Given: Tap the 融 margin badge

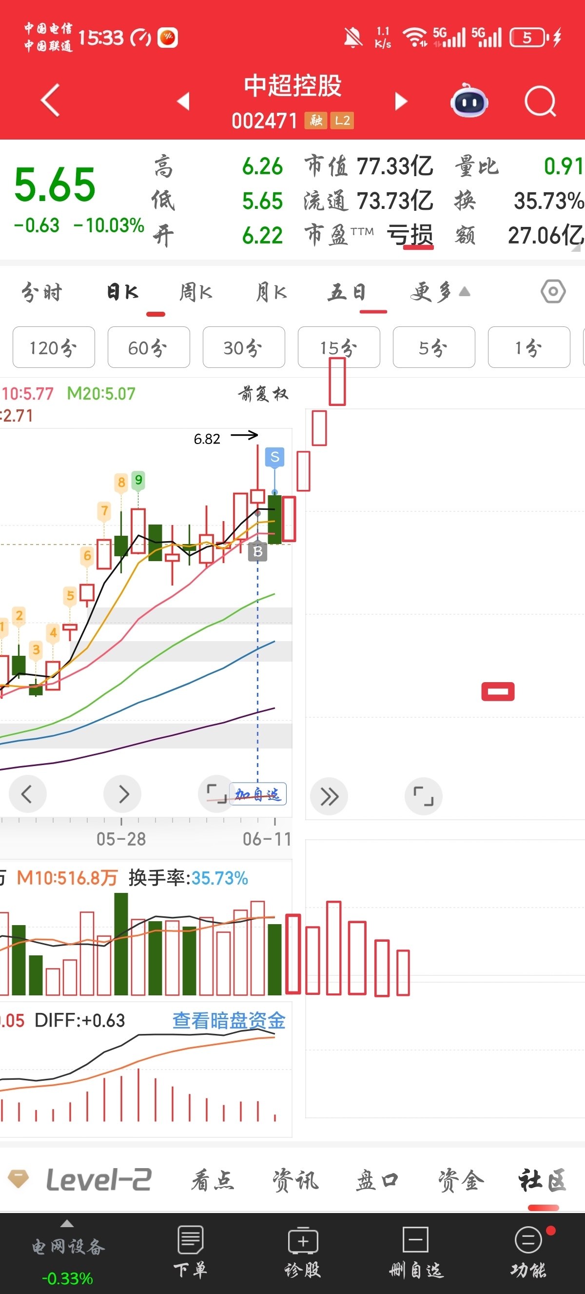Looking at the screenshot, I should pos(316,121).
